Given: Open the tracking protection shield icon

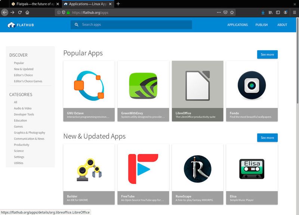Looking at the screenshot, I should click(64, 13).
